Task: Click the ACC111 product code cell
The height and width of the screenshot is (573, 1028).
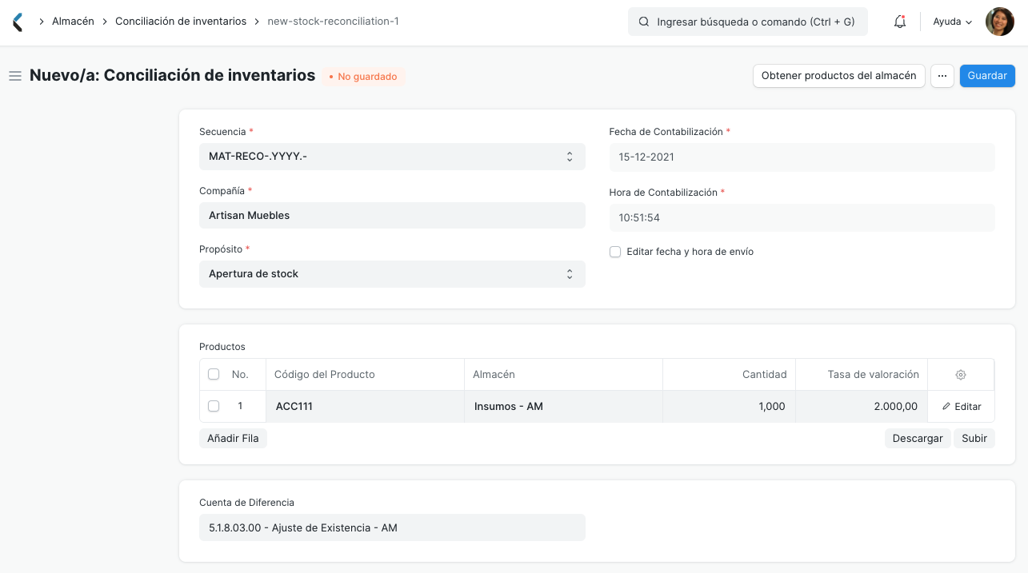Action: [x=365, y=407]
